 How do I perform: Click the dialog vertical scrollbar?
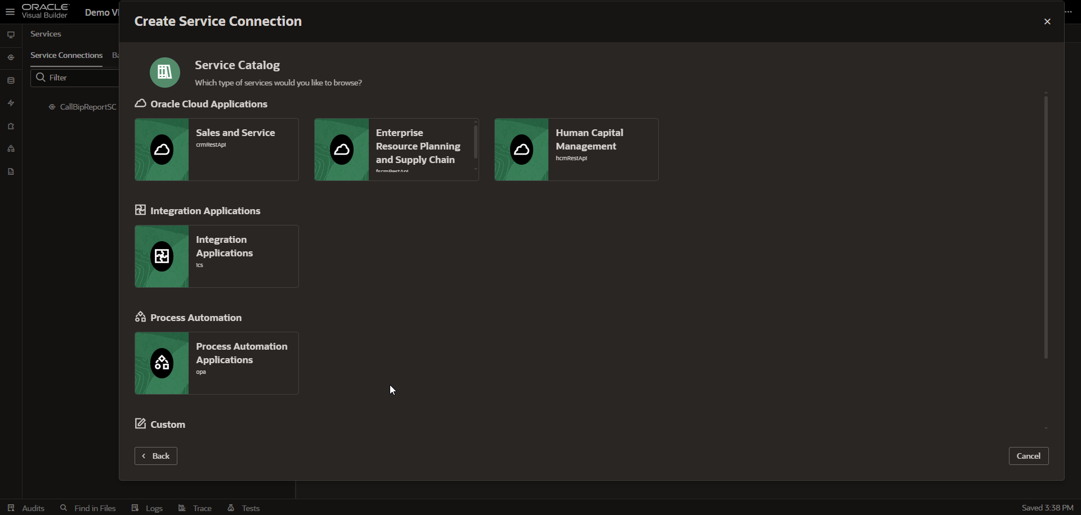point(1046,227)
